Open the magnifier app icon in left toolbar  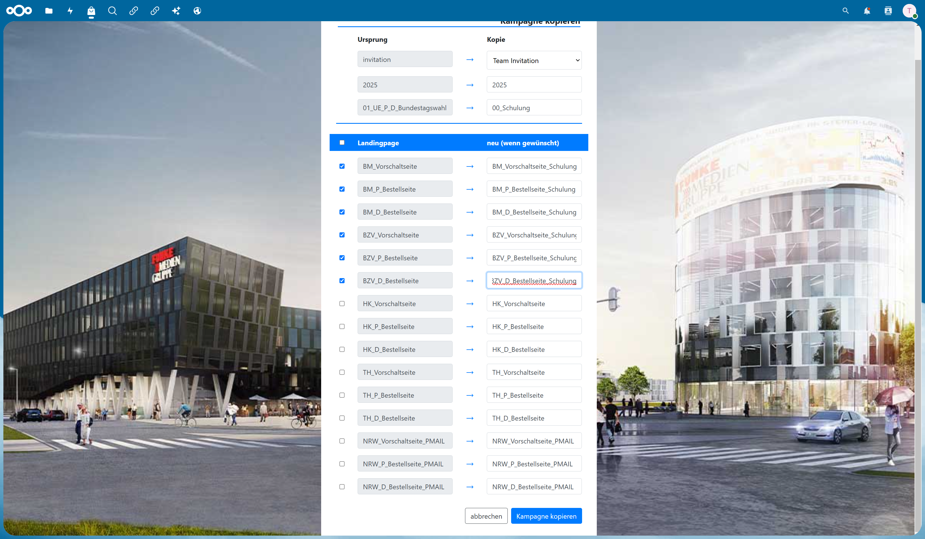pyautogui.click(x=112, y=11)
